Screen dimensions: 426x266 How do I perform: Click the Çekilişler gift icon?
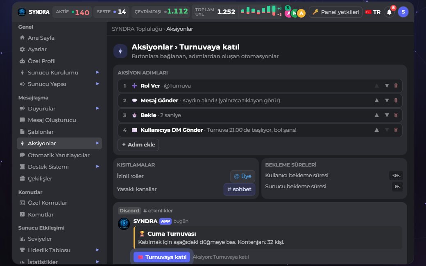click(22, 178)
